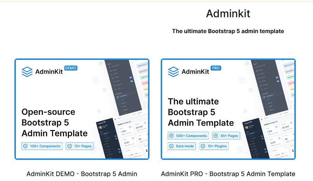Click the DEMO badge on the left card
This screenshot has width=313, height=181.
71,68
